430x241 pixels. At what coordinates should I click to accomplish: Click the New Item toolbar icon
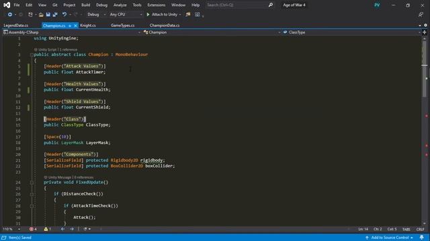click(30, 15)
